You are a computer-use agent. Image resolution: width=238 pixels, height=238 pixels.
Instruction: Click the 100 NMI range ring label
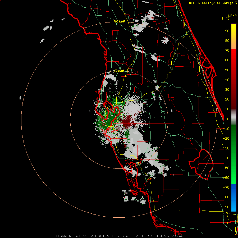119,22
